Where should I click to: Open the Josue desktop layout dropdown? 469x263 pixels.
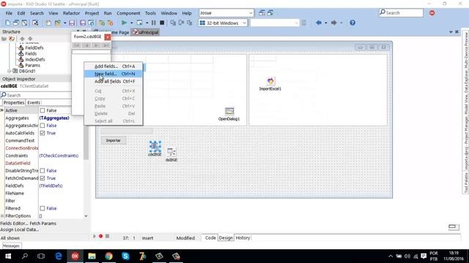coord(251,13)
